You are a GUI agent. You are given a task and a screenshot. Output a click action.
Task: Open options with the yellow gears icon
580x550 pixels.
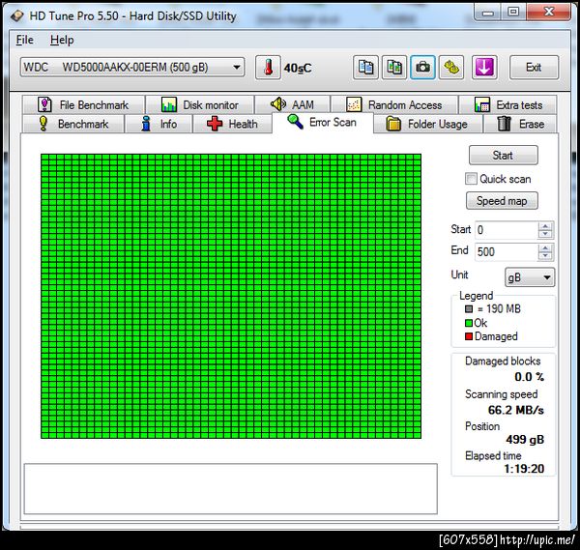451,68
